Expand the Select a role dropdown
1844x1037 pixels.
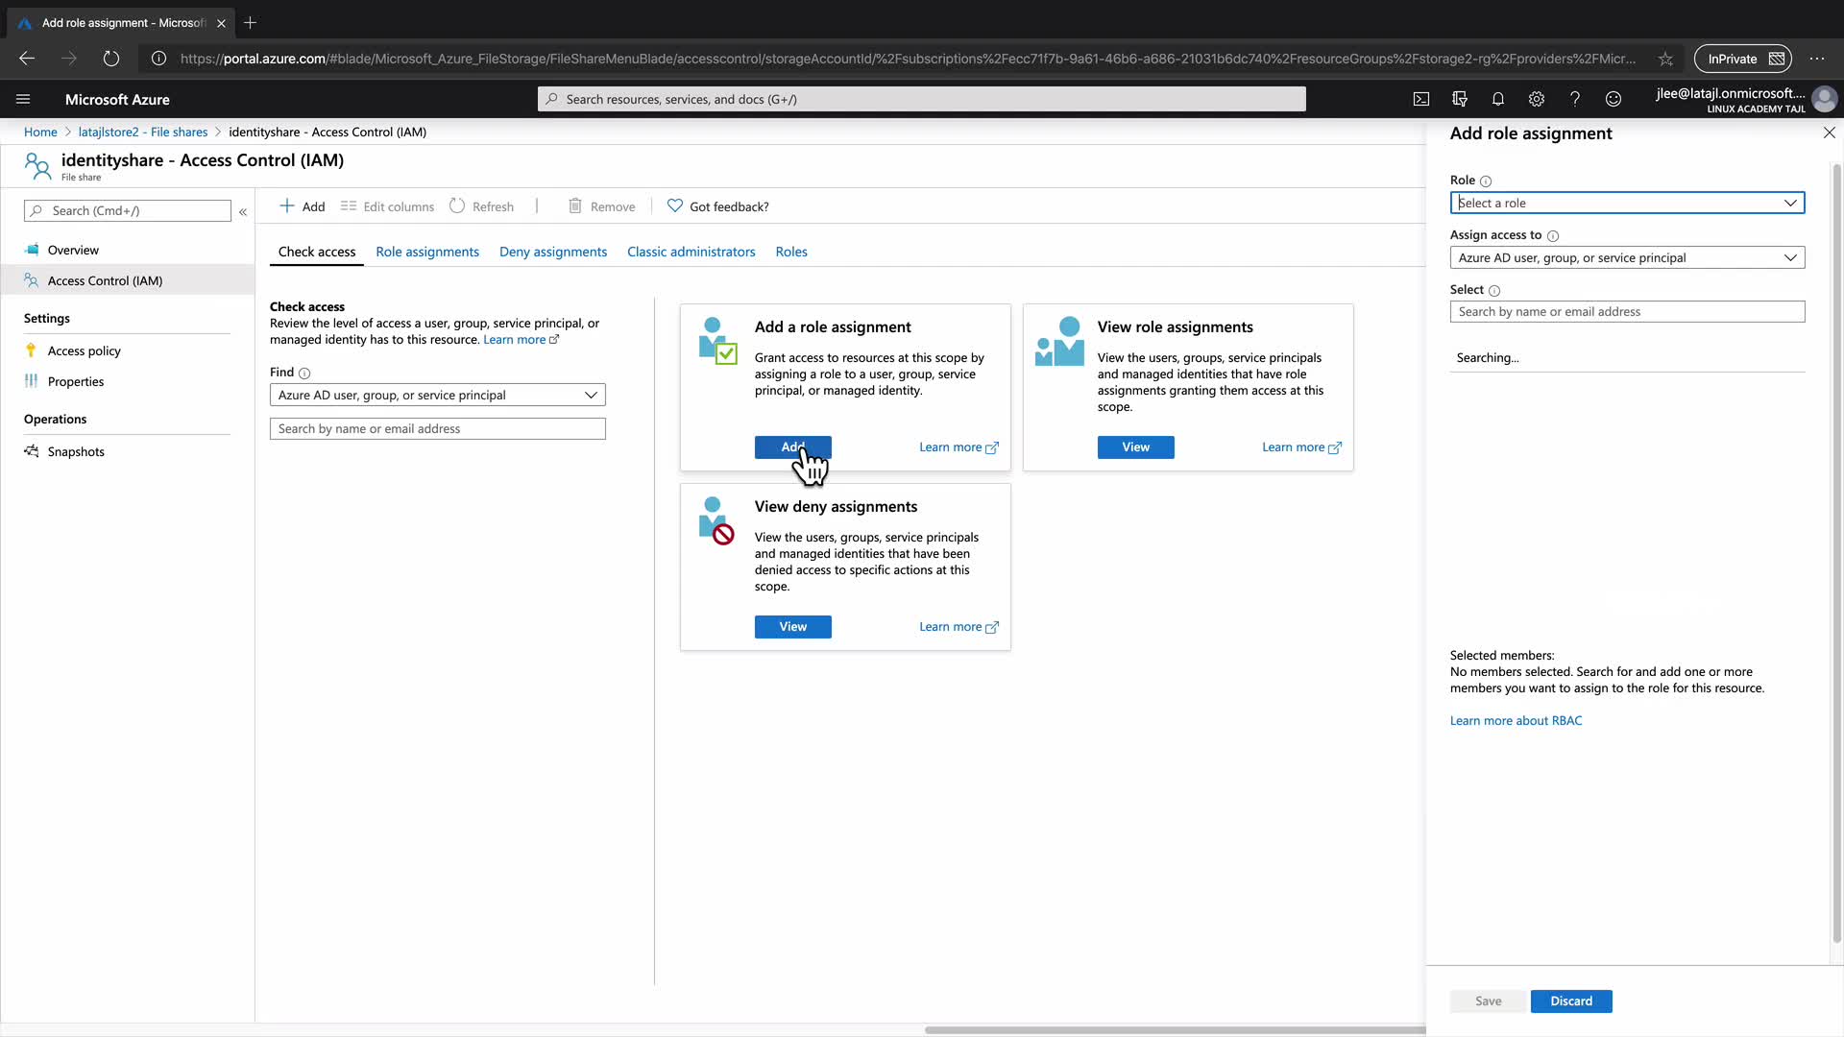(x=1627, y=203)
